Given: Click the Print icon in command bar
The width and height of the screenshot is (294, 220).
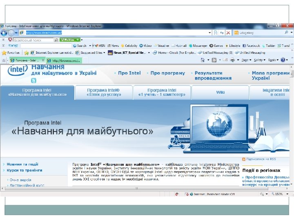Looking at the screenshot, I should (x=232, y=60).
